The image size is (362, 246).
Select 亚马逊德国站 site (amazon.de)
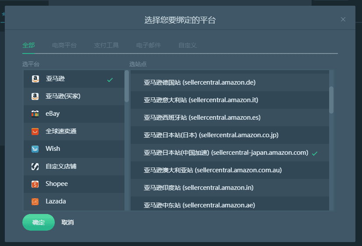coord(230,82)
